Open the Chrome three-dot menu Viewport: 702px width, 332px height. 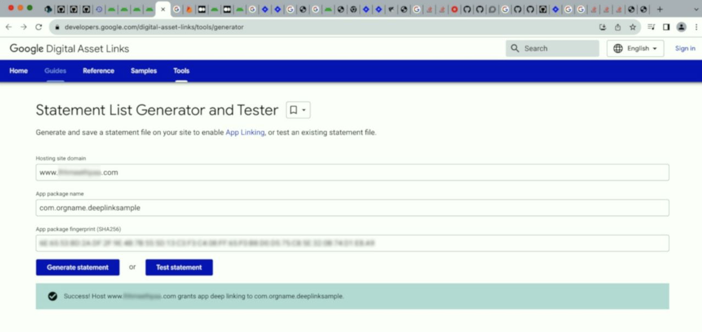point(696,27)
